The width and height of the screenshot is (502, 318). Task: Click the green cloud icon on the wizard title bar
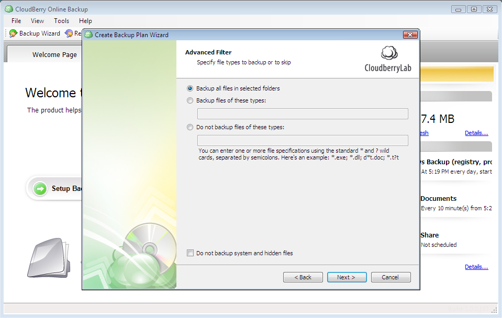click(88, 35)
